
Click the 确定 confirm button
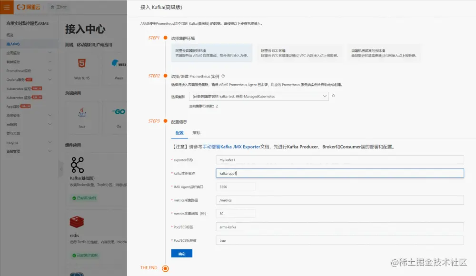(x=181, y=254)
